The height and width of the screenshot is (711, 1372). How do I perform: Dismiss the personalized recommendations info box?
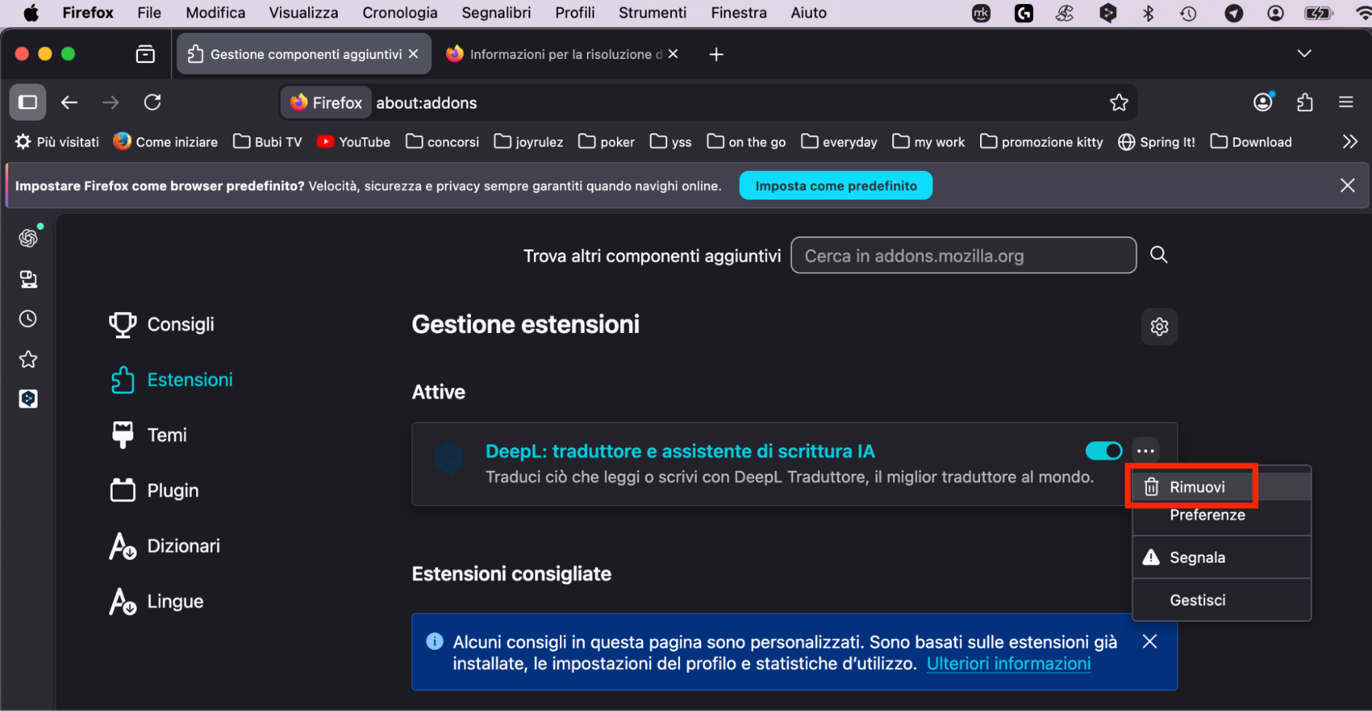coord(1150,642)
